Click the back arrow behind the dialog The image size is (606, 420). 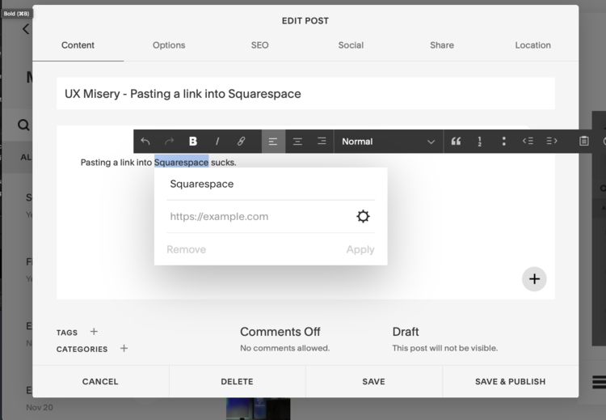[26, 29]
